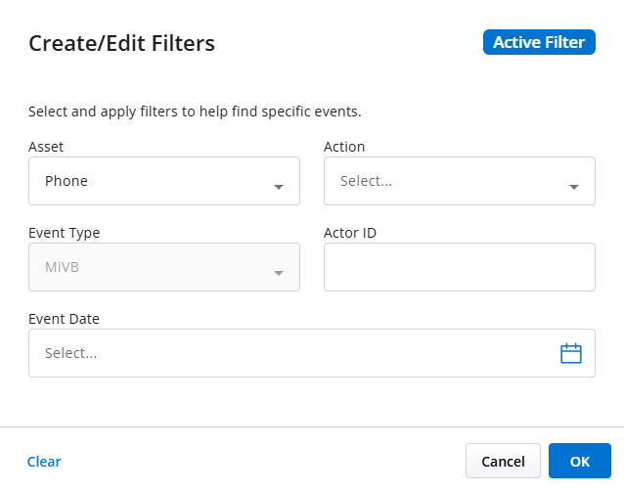Click the Event Date field label
This screenshot has height=492, width=624.
point(64,319)
